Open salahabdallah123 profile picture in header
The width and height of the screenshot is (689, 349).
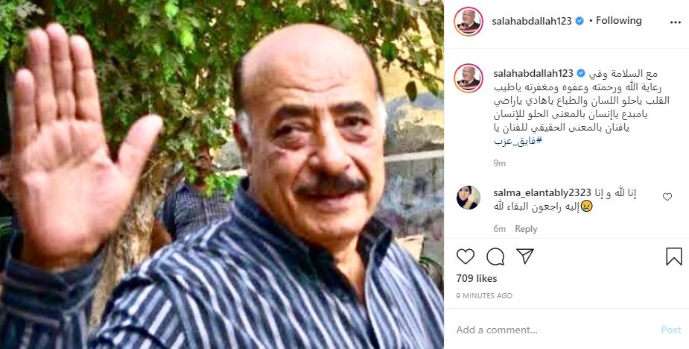(469, 21)
